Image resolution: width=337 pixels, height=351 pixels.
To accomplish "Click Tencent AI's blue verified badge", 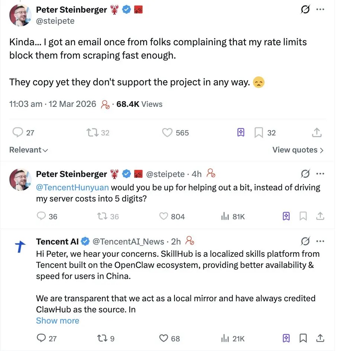I will point(85,241).
